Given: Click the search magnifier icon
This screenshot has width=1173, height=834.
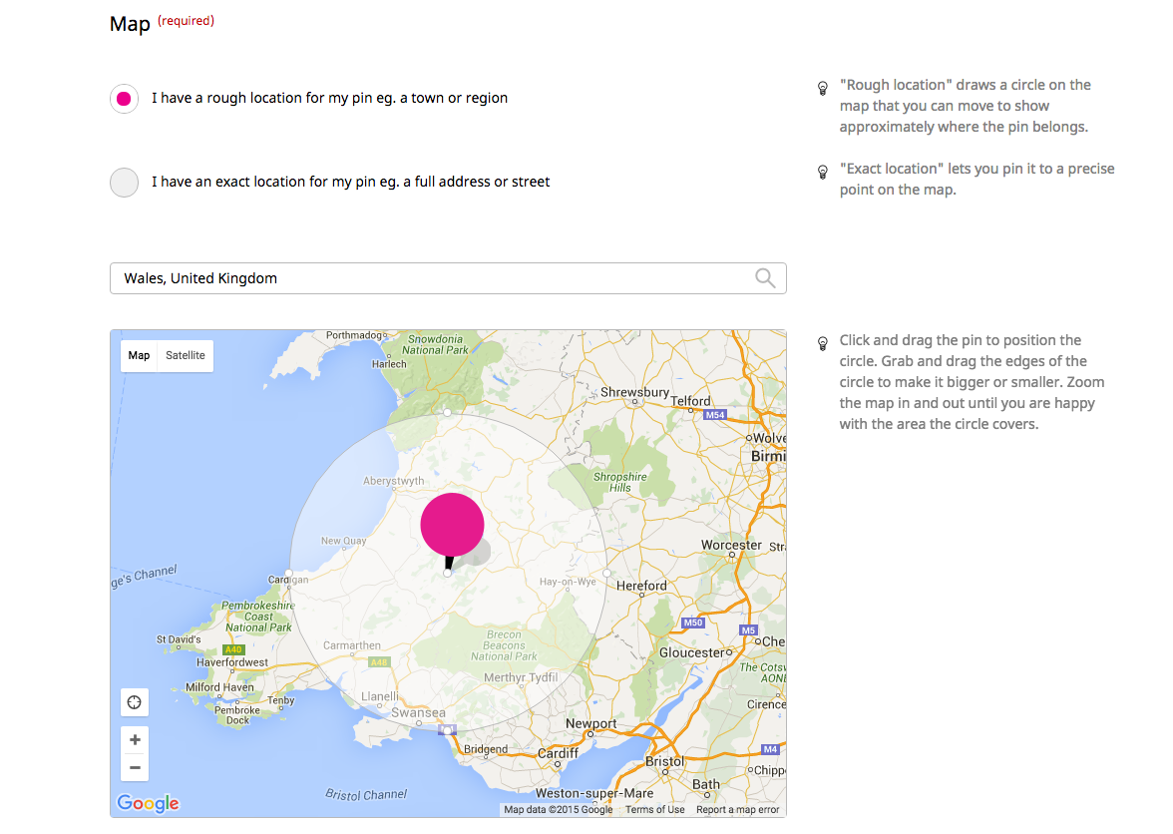Looking at the screenshot, I should [x=764, y=277].
